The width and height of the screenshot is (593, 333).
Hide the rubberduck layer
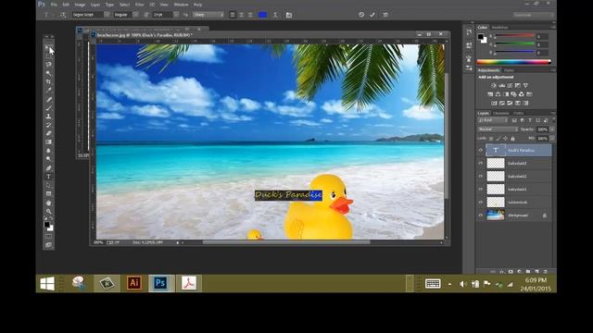pyautogui.click(x=481, y=202)
